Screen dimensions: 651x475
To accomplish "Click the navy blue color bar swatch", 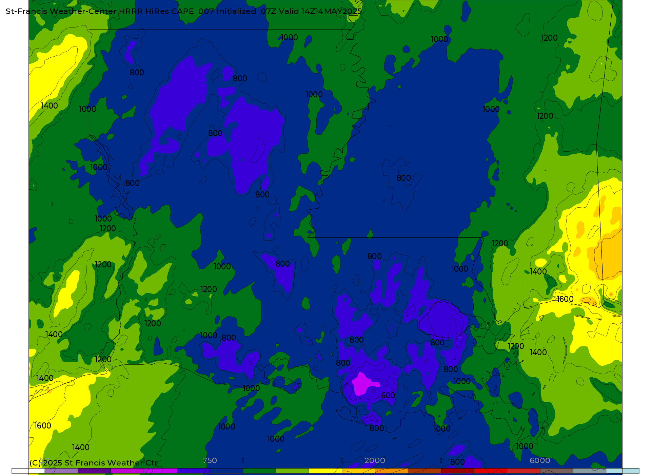I will pyautogui.click(x=226, y=471).
